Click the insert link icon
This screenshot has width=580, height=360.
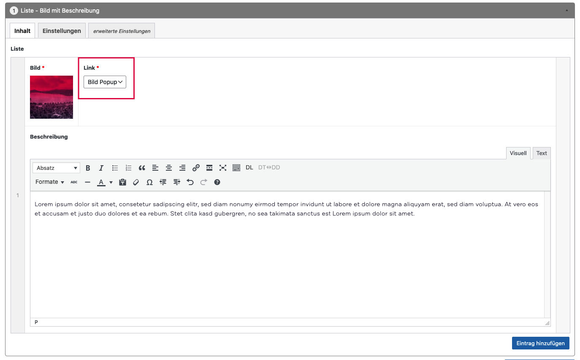coord(196,168)
